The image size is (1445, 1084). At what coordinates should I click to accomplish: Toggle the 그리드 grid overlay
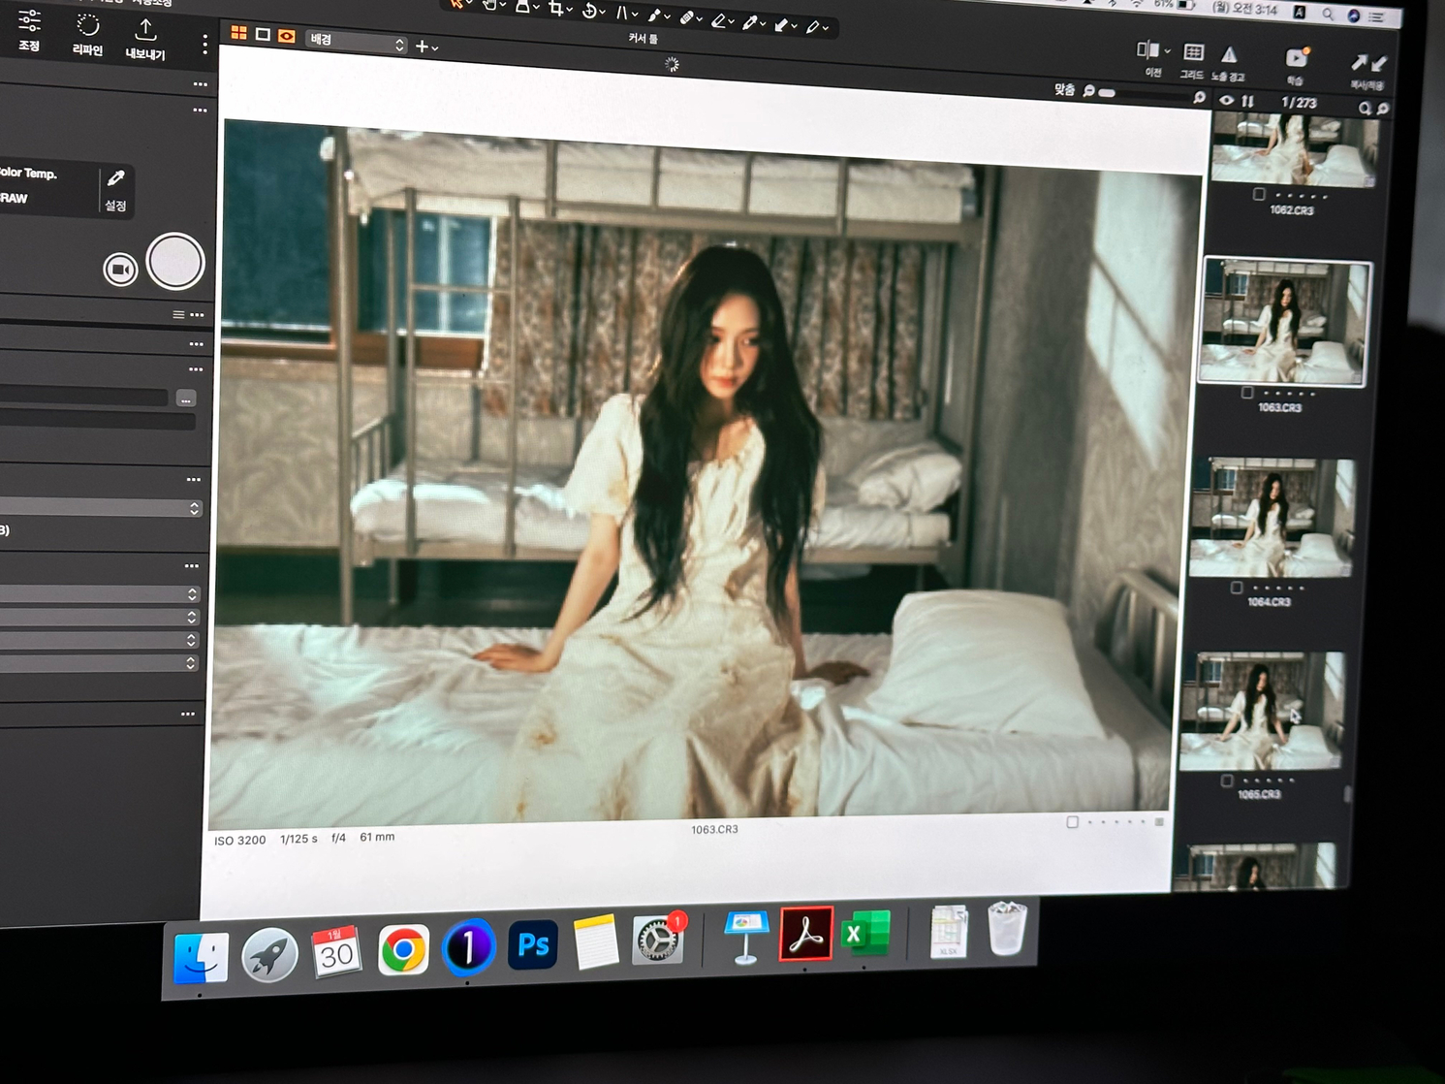[x=1194, y=52]
